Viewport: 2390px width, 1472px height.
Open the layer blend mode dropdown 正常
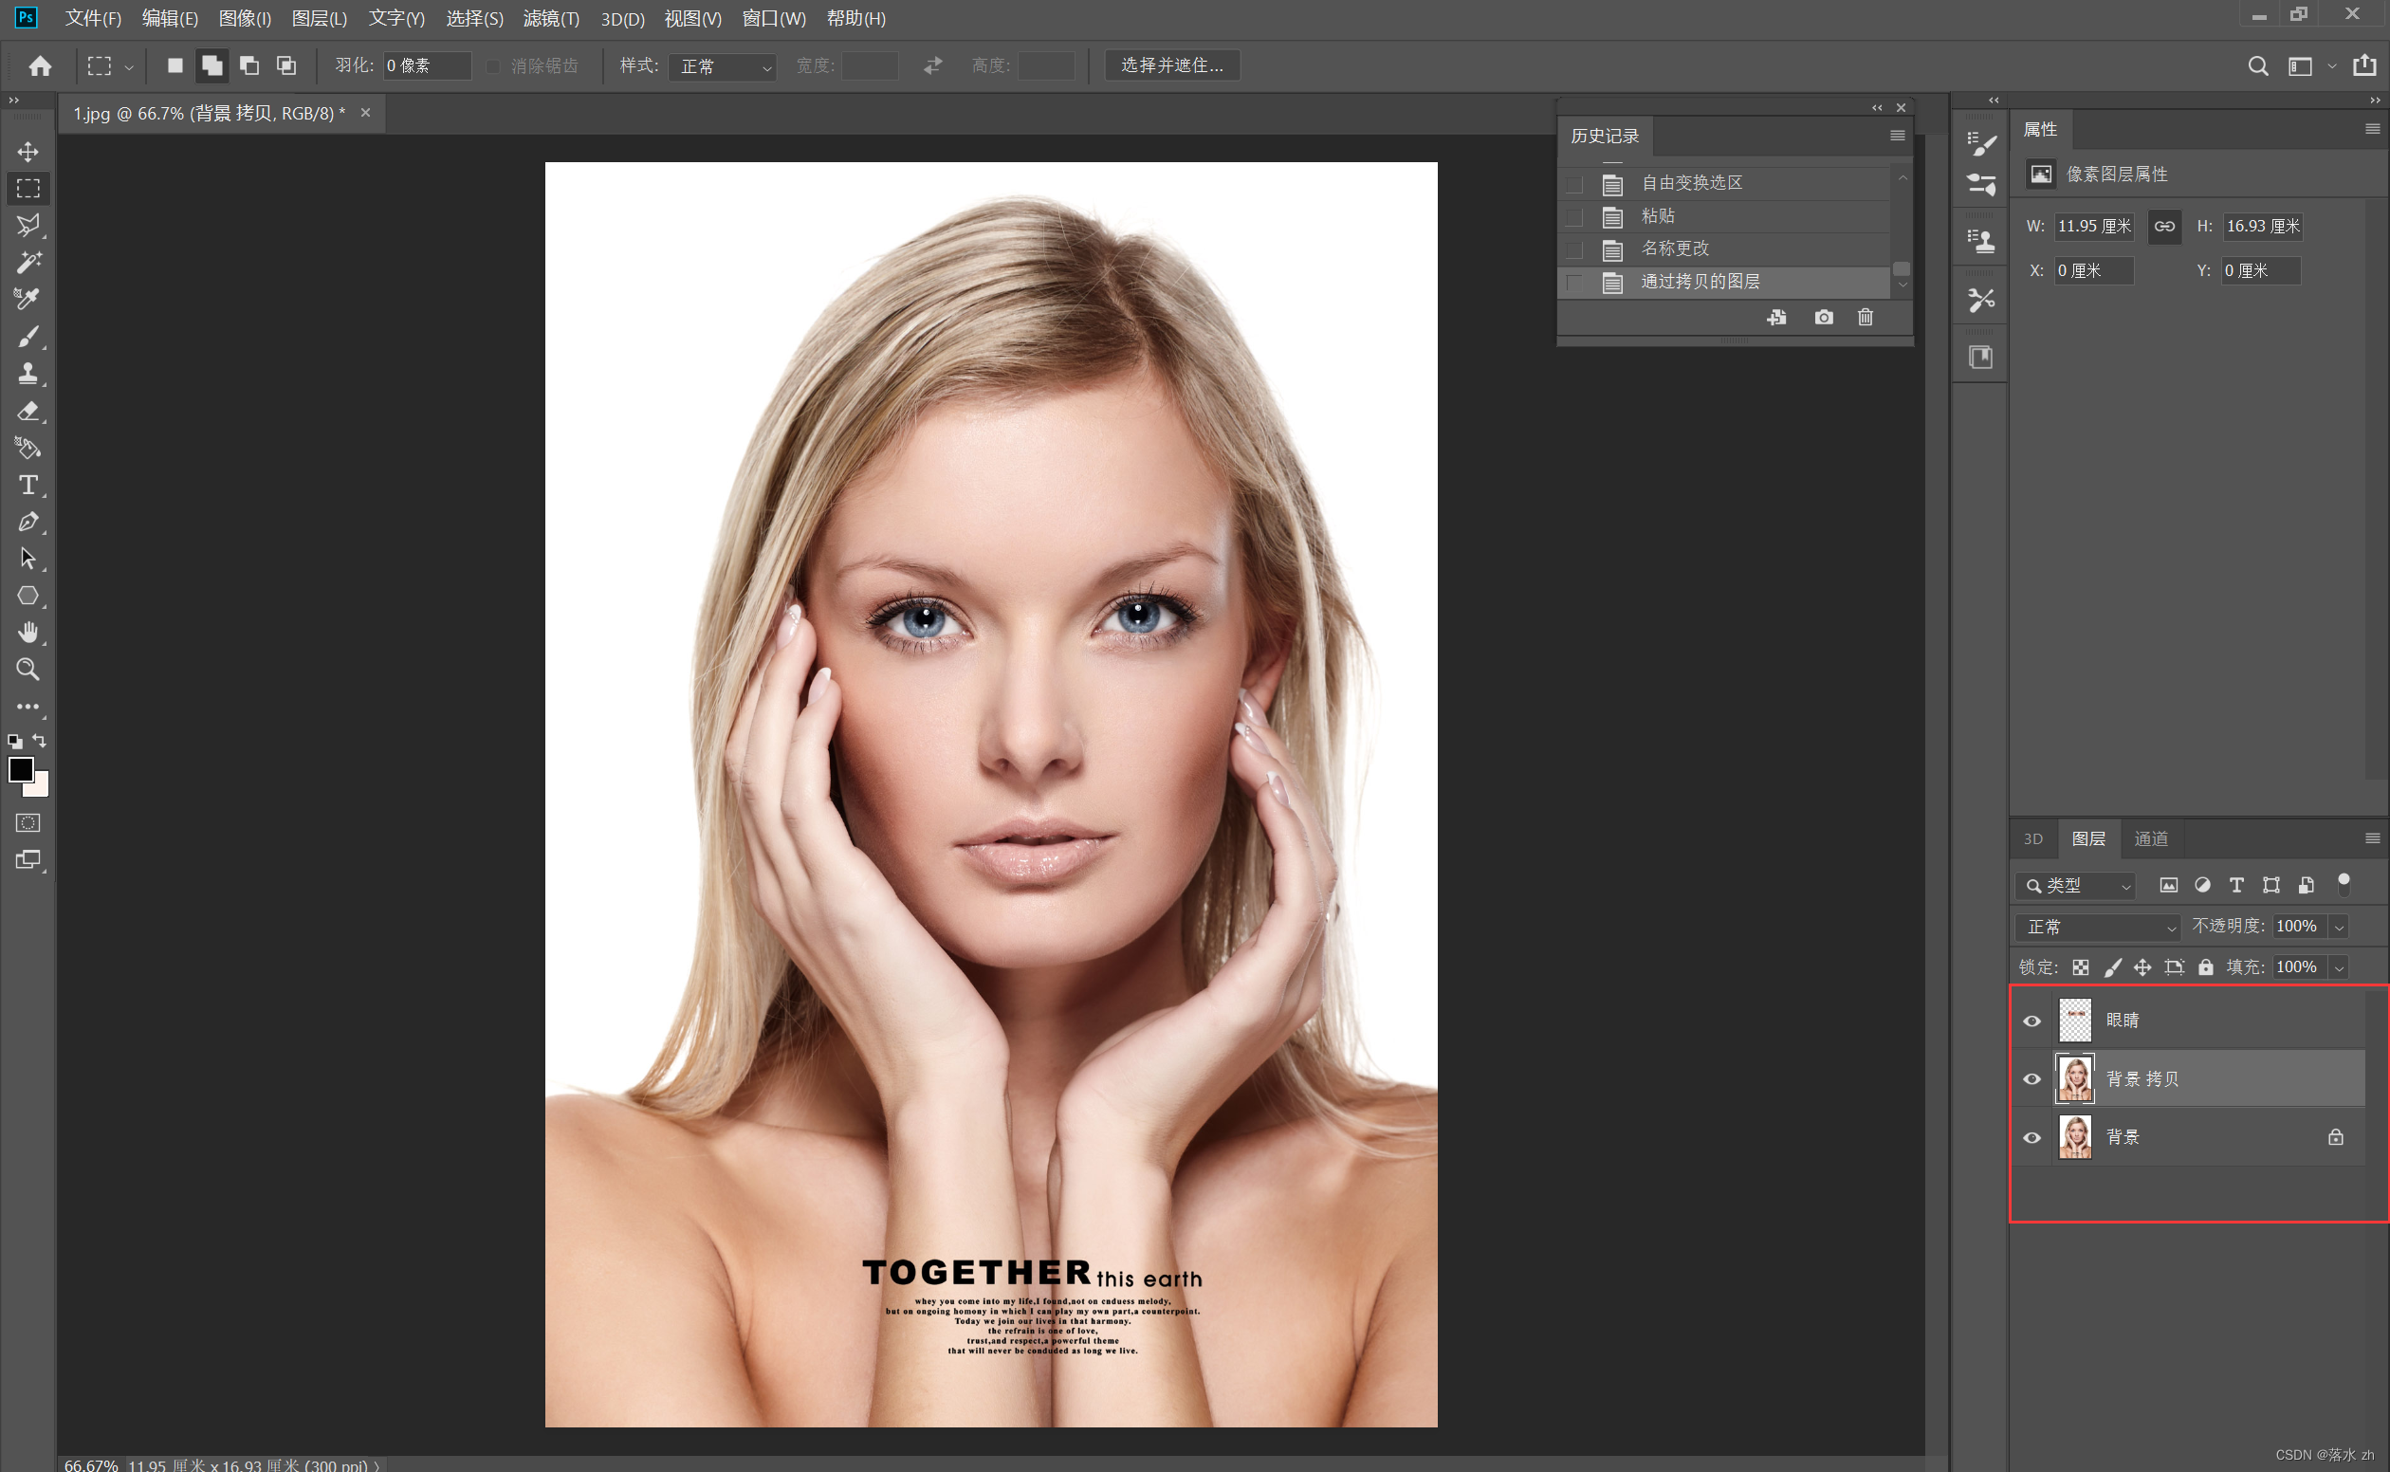point(2100,928)
